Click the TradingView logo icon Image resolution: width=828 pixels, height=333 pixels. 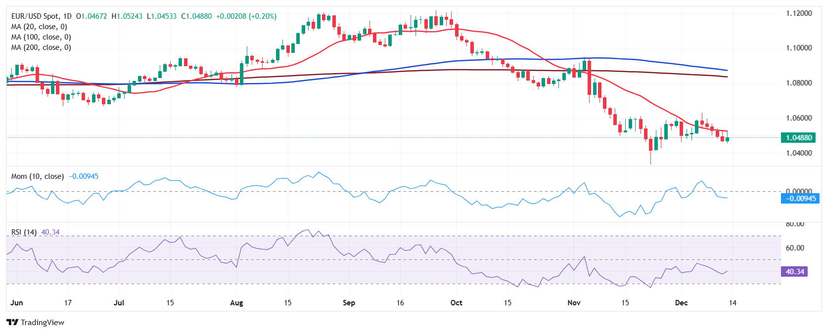point(12,323)
